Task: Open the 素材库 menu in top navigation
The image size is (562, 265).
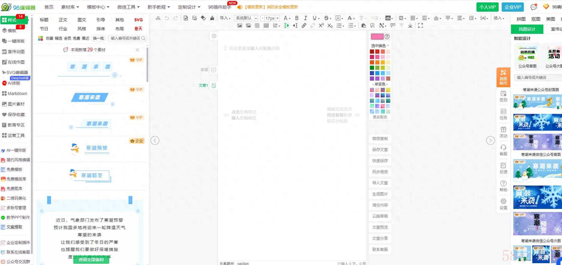Action: click(70, 7)
